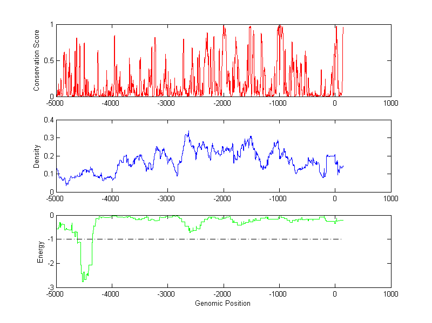Click the highest blue peak in Density plot
Screen dimensions: 432x323
(188, 131)
